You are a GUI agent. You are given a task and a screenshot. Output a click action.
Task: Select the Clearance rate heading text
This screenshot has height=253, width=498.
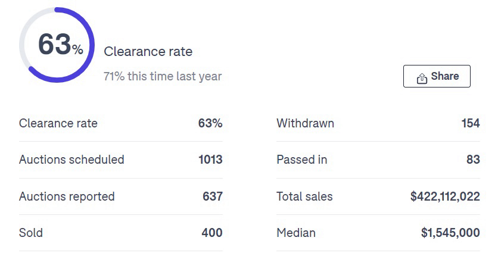[x=148, y=51]
